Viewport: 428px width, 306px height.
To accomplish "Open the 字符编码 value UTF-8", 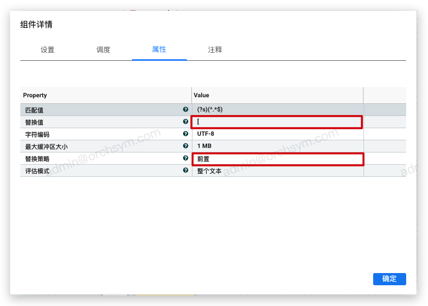I will pos(277,134).
